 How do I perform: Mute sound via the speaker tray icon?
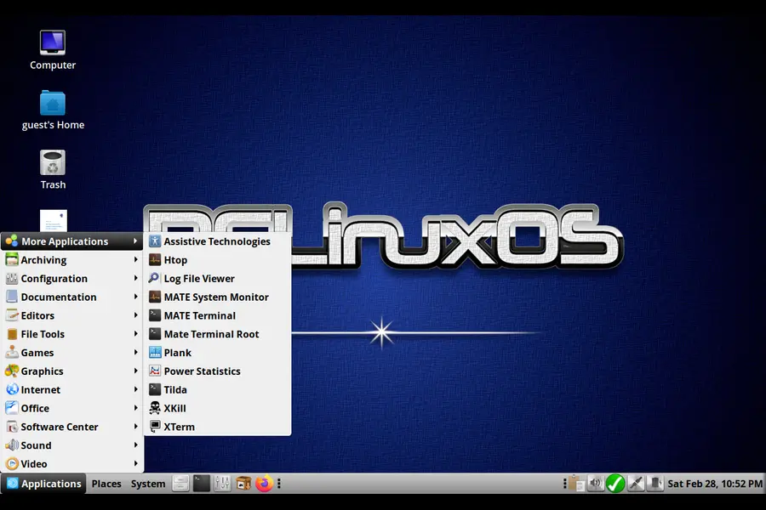tap(595, 483)
